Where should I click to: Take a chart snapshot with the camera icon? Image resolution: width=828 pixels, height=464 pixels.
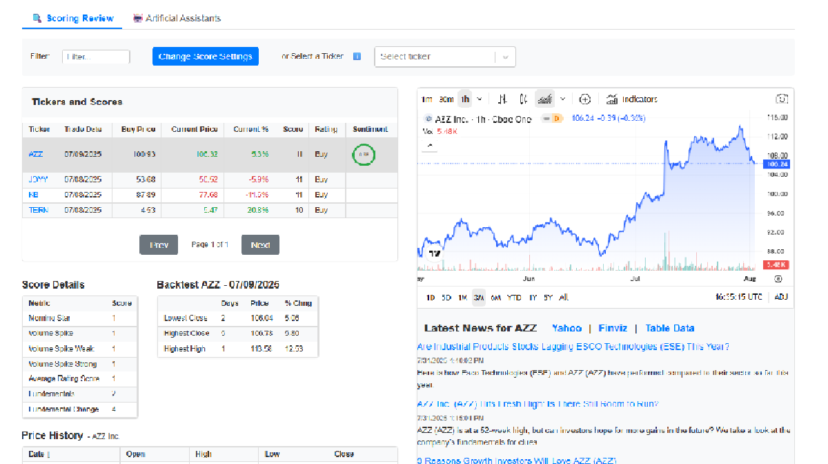point(782,99)
